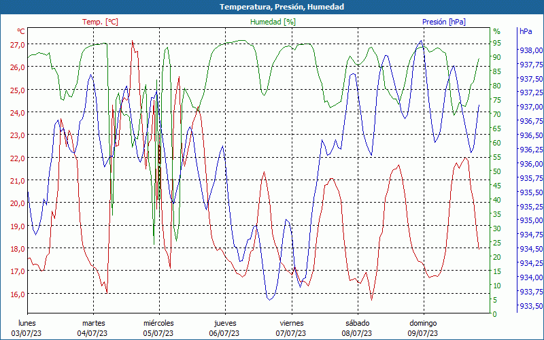The height and width of the screenshot is (340, 544).
Task: Click the 50 humidity axis value
Action: coord(497,171)
